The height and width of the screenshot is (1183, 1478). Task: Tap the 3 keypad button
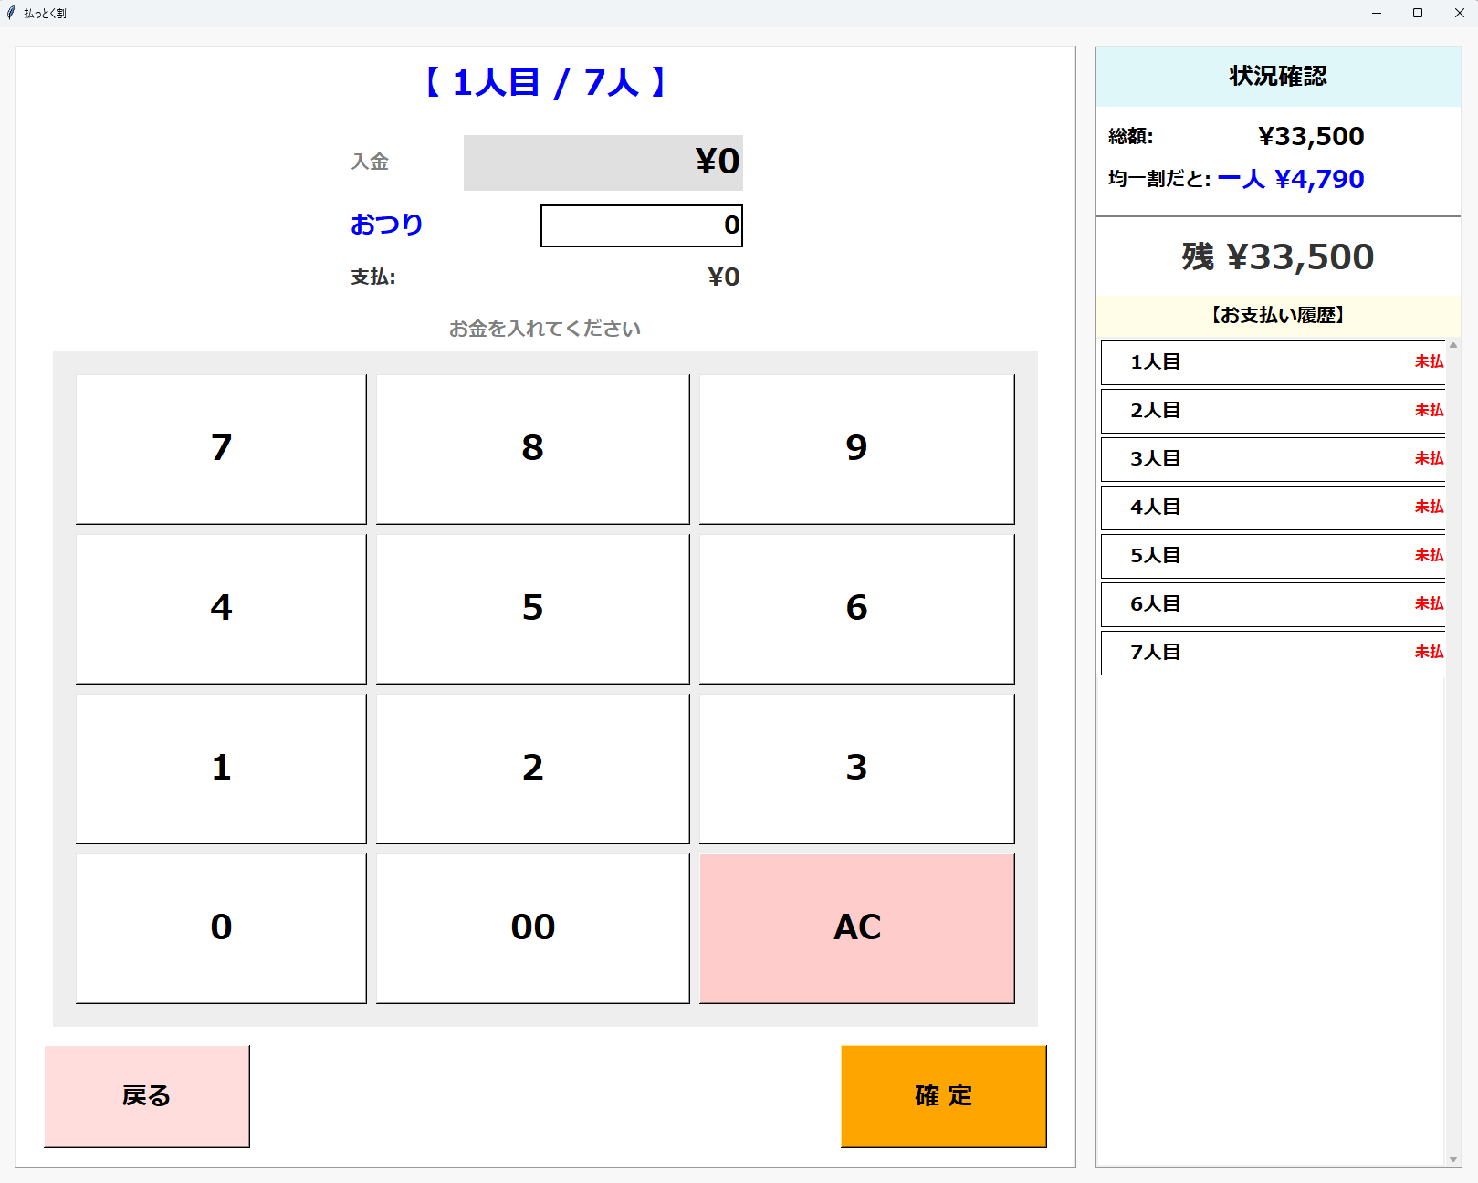pos(856,768)
